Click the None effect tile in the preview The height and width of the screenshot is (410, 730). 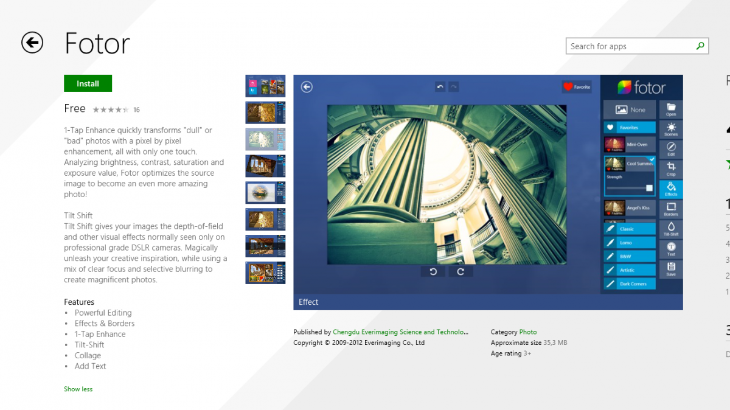coord(630,110)
